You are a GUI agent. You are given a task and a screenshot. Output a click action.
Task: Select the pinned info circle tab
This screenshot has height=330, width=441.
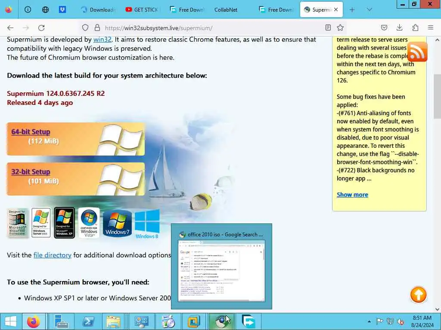point(28,9)
